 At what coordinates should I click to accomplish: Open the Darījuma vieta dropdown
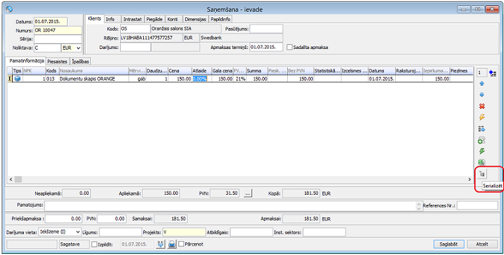78,232
